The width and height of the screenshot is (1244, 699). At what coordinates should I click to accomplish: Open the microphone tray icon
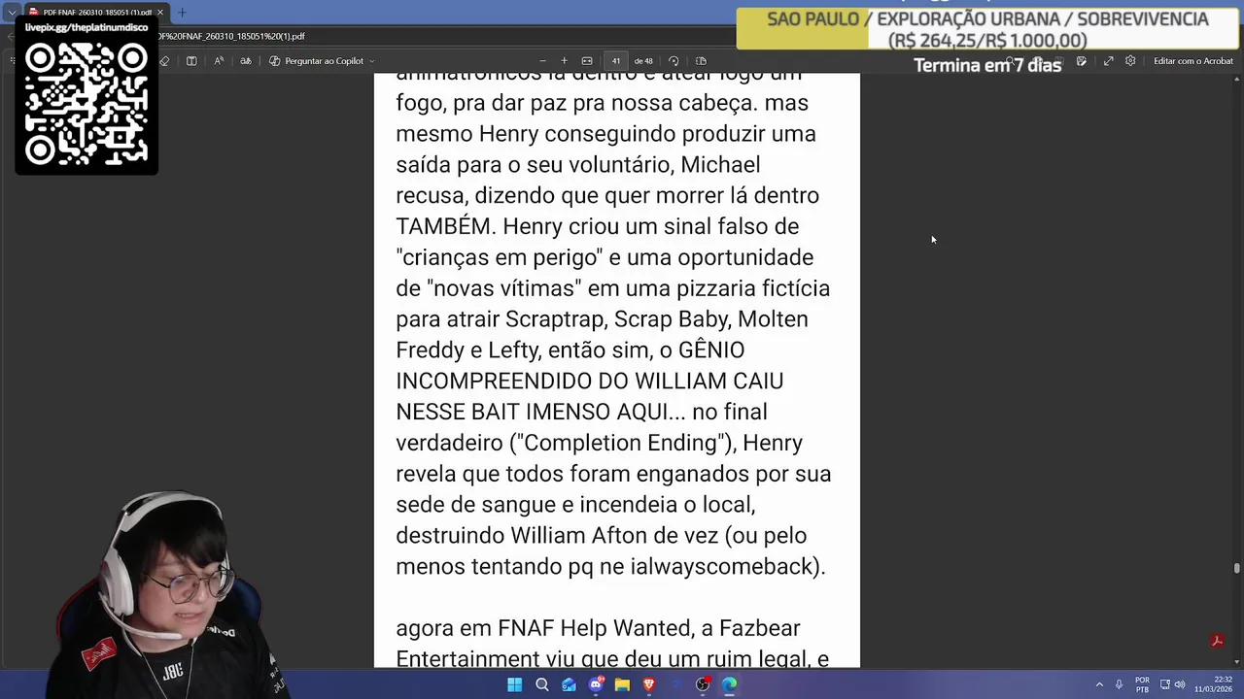[x=1119, y=684]
